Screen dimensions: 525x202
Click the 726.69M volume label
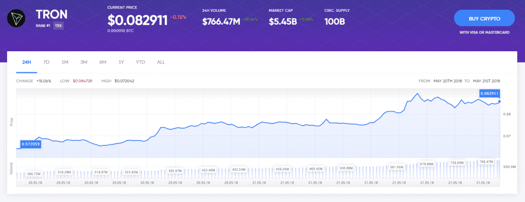[457, 163]
